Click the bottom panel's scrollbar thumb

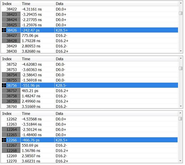click(181, 119)
